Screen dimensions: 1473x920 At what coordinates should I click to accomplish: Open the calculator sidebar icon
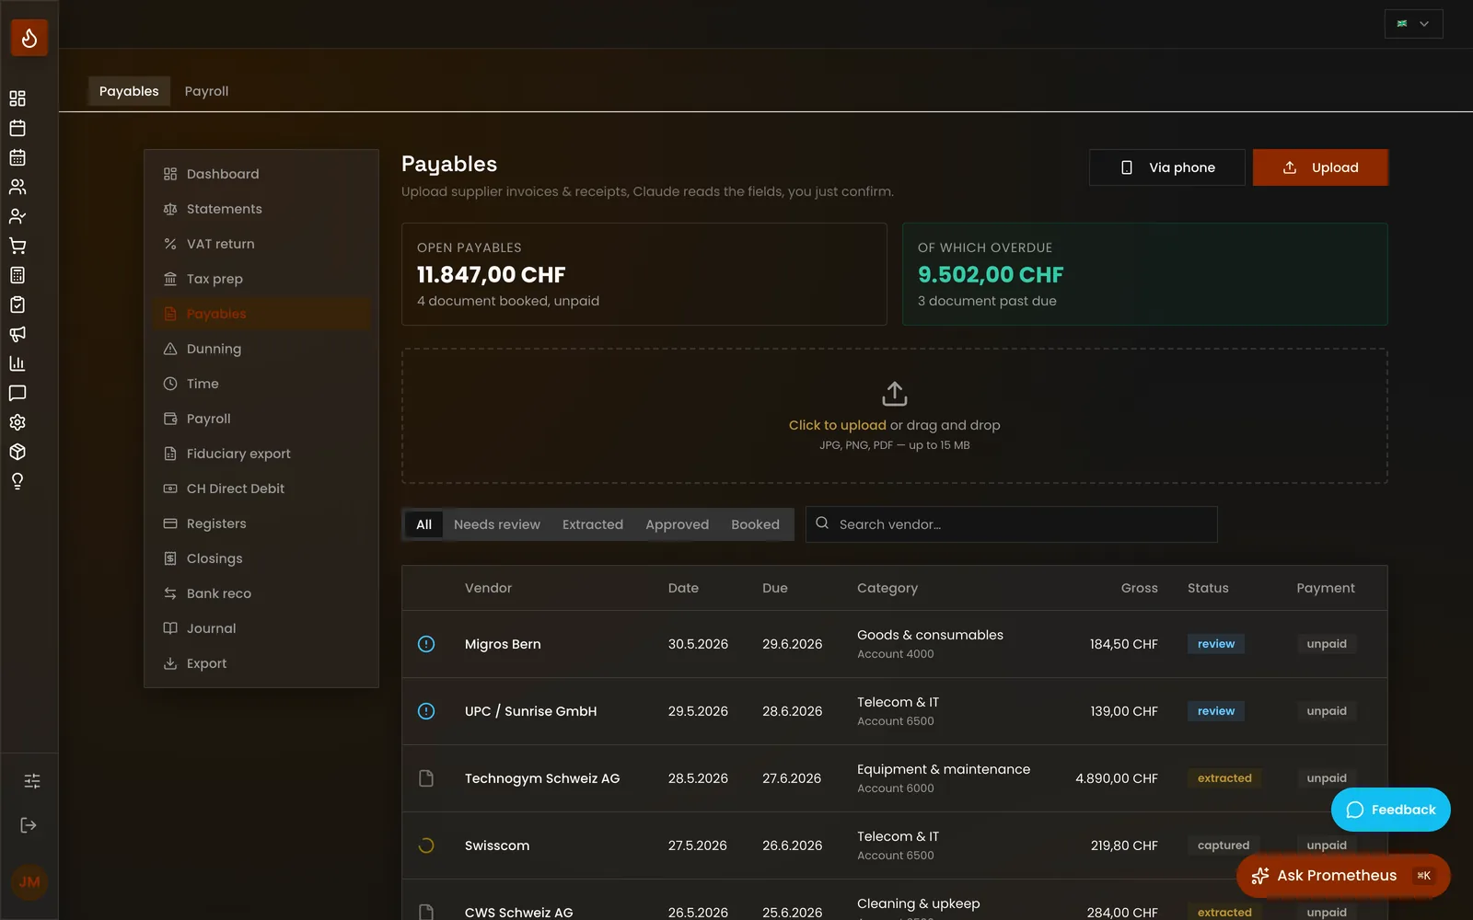(x=17, y=275)
